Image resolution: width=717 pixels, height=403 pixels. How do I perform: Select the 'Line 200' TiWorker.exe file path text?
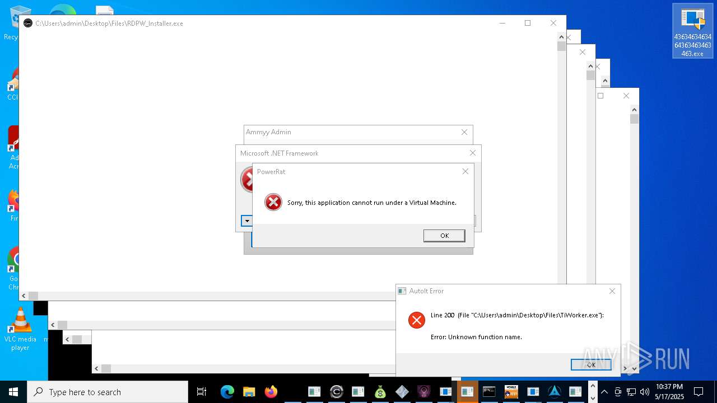click(x=517, y=315)
